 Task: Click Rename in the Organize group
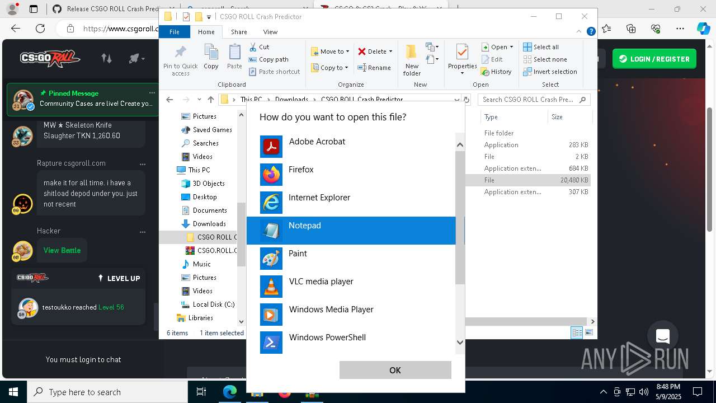[x=374, y=68]
